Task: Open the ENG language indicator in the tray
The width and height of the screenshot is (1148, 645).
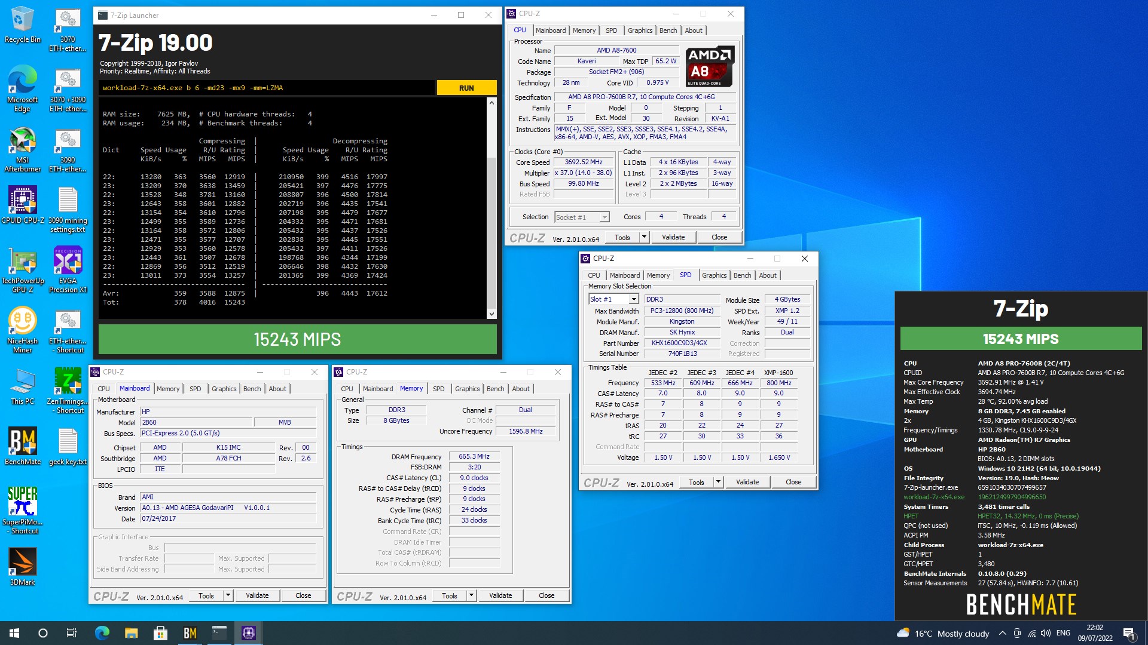Action: [1063, 633]
